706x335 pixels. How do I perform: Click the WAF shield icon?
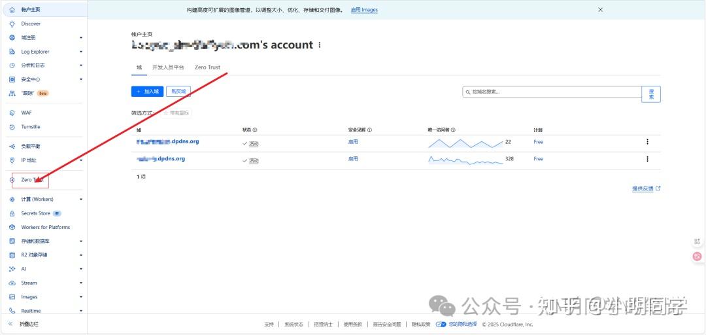(12, 113)
